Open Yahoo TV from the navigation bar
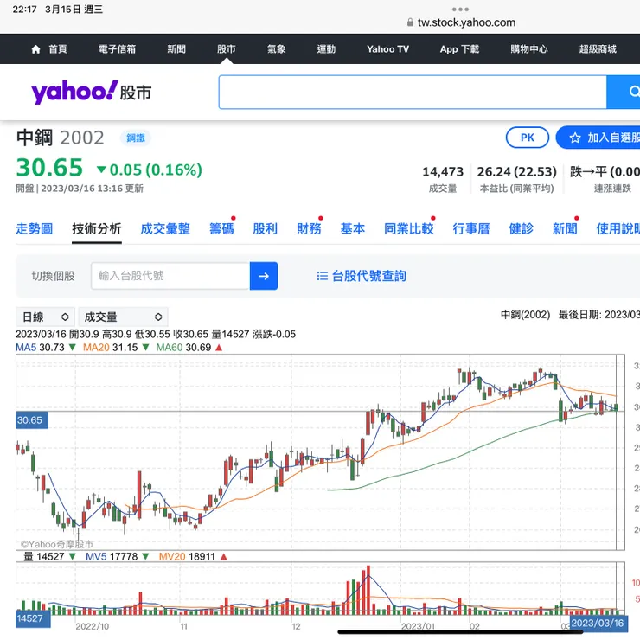The image size is (640, 640). point(387,49)
